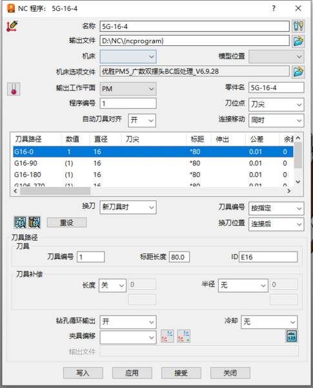This screenshot has height=388, width=313.
Task: Click the 写入 button
Action: [x=83, y=373]
